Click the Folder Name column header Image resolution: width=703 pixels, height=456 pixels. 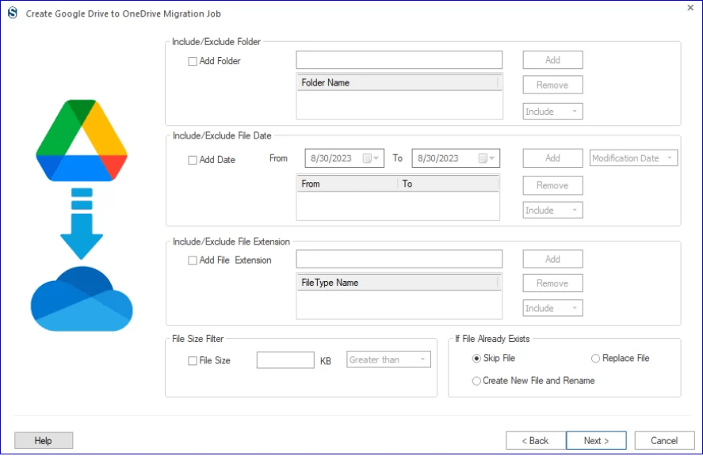tap(398, 82)
